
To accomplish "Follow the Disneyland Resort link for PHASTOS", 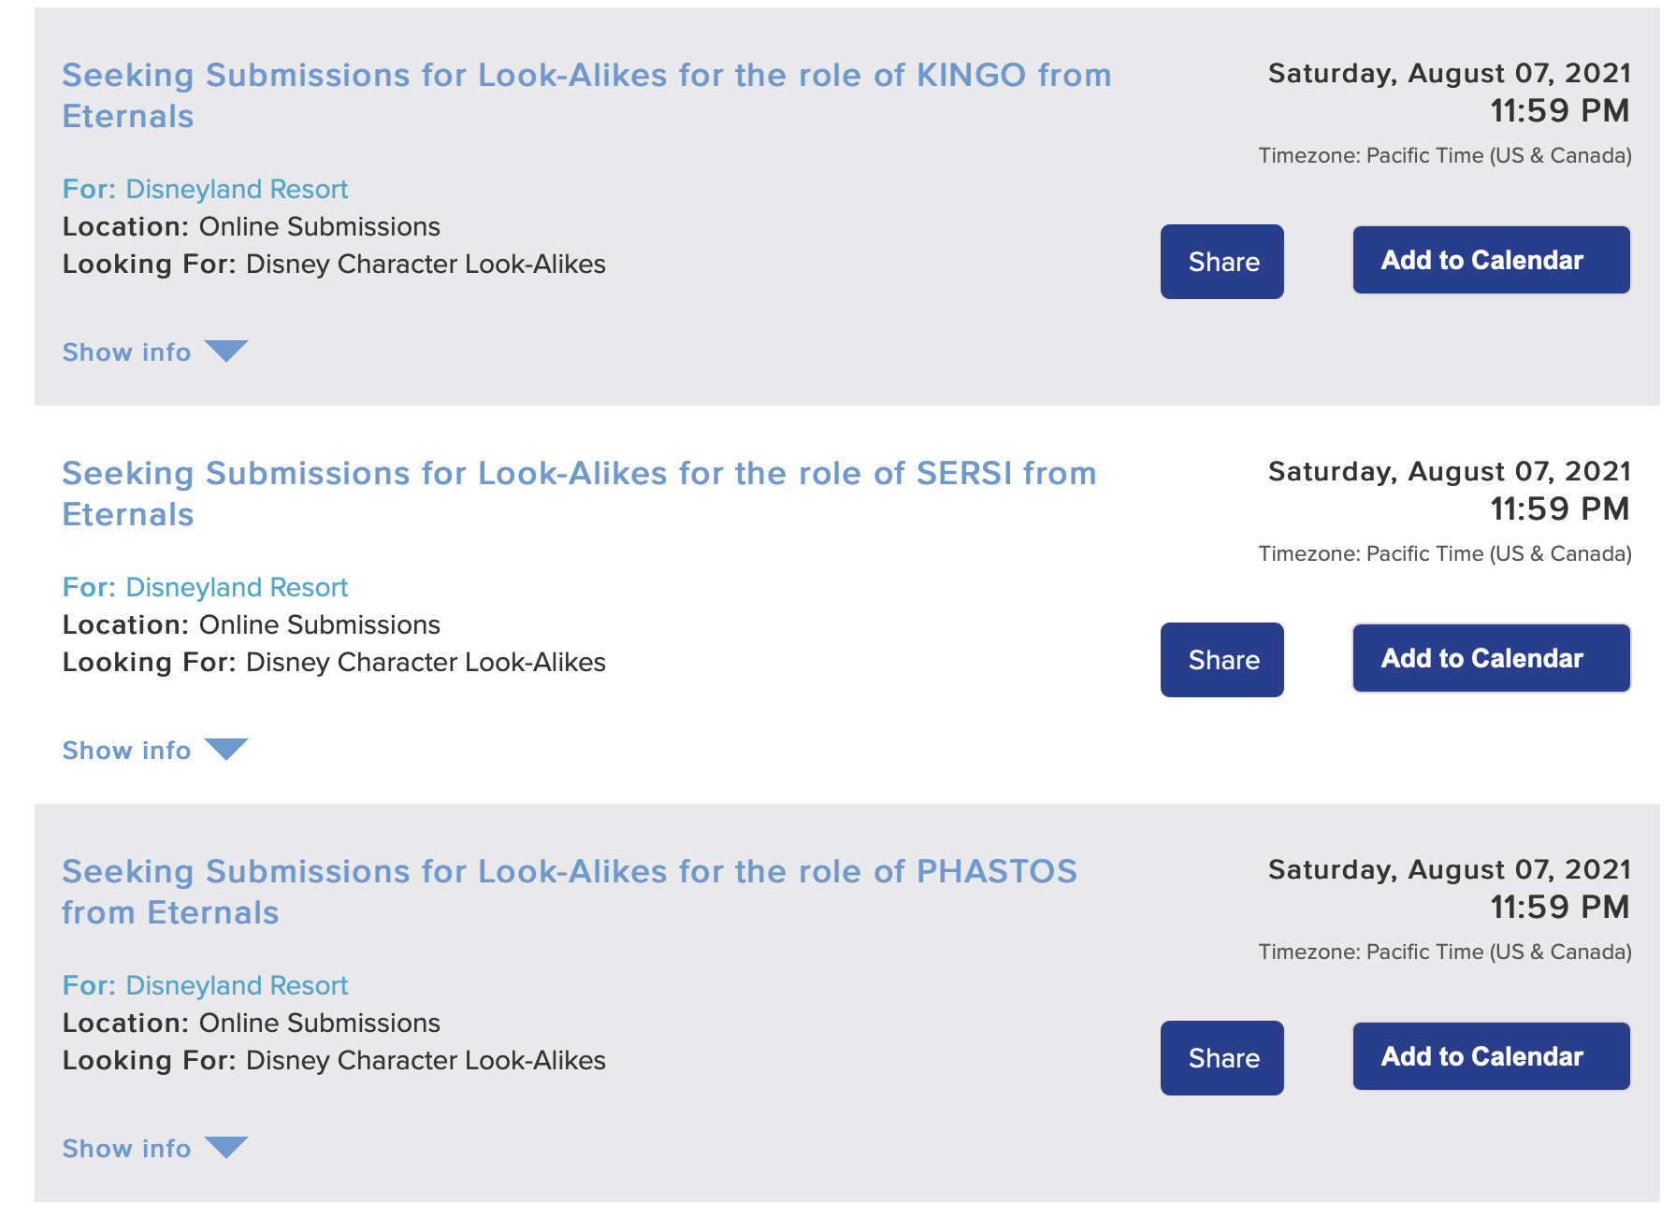I will pyautogui.click(x=237, y=986).
